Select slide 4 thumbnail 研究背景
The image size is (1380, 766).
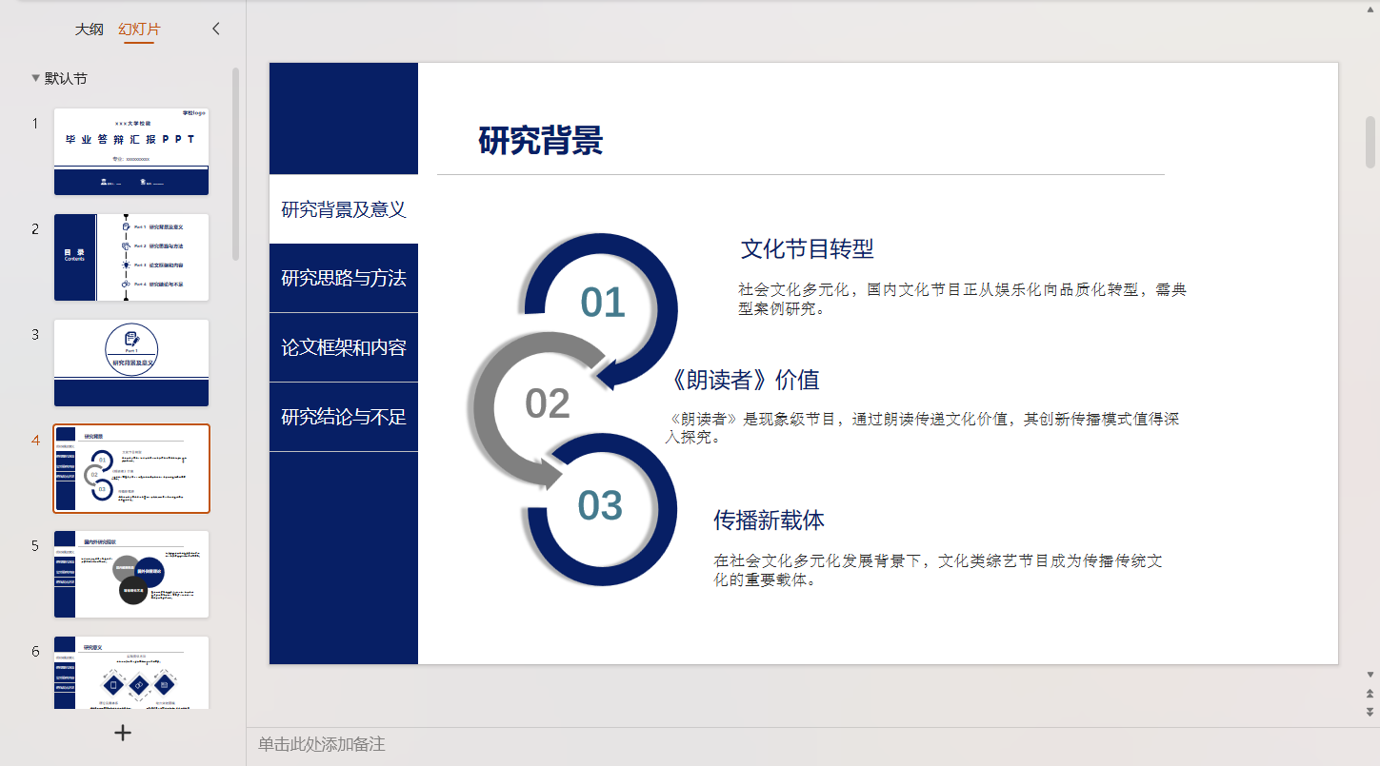pyautogui.click(x=131, y=468)
